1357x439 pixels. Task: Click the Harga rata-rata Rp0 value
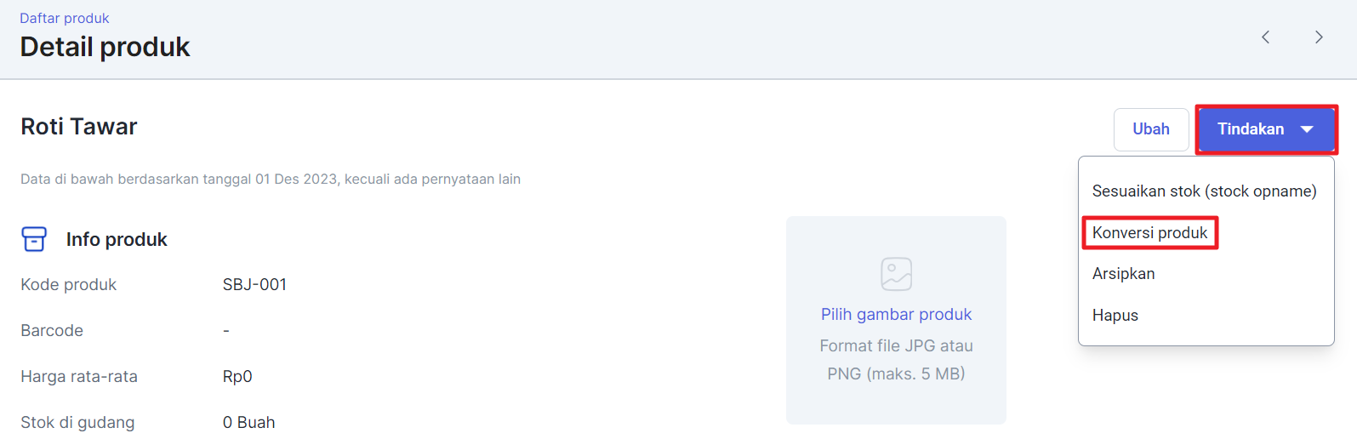point(237,377)
